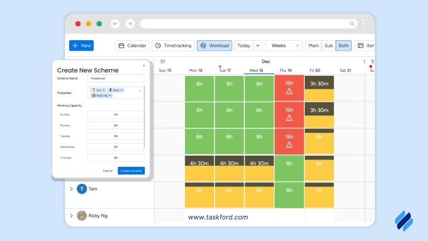The image size is (428, 241).
Task: Switch to the Timetracking view
Action: pos(172,46)
